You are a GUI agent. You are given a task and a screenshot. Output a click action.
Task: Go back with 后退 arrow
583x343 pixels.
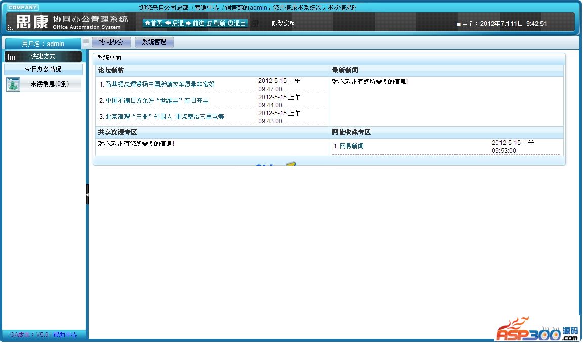pos(168,23)
